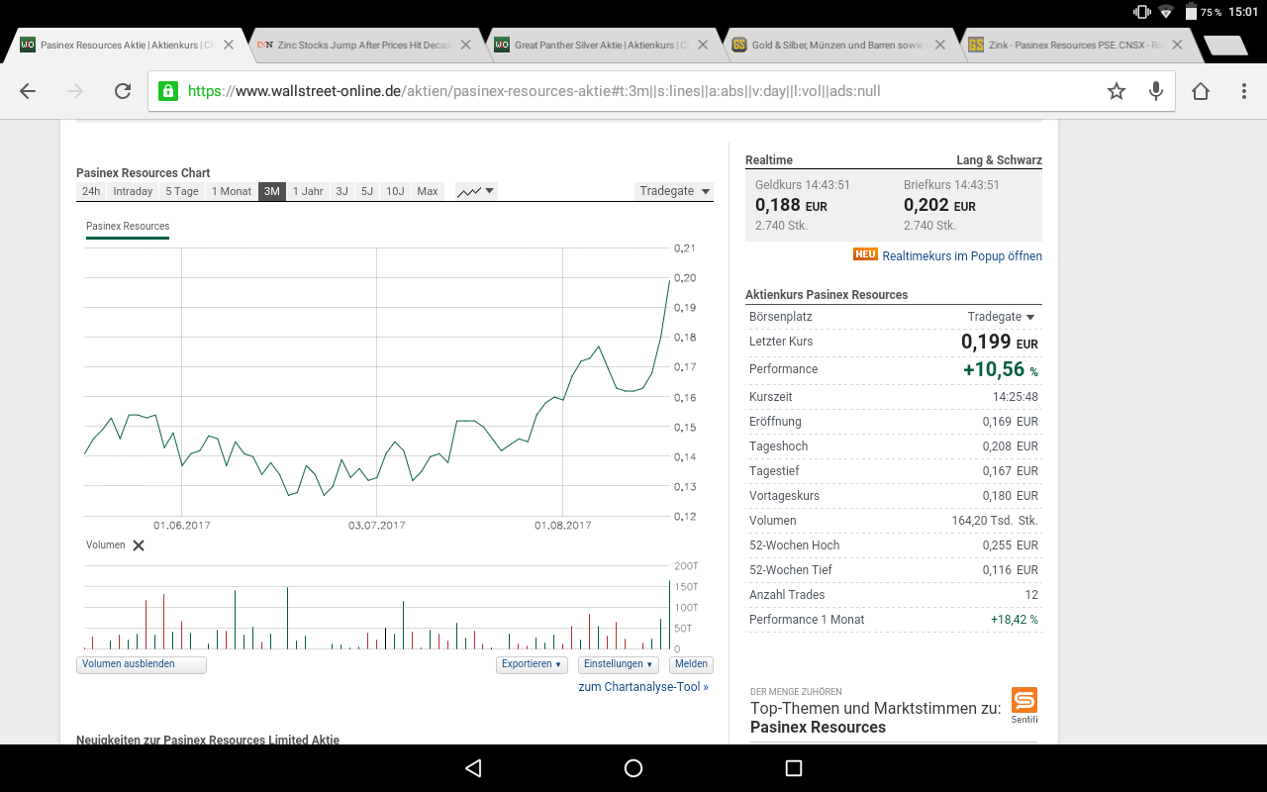Close the Zinc Stocks Jump tab
Image resolution: width=1267 pixels, height=792 pixels.
(x=465, y=45)
